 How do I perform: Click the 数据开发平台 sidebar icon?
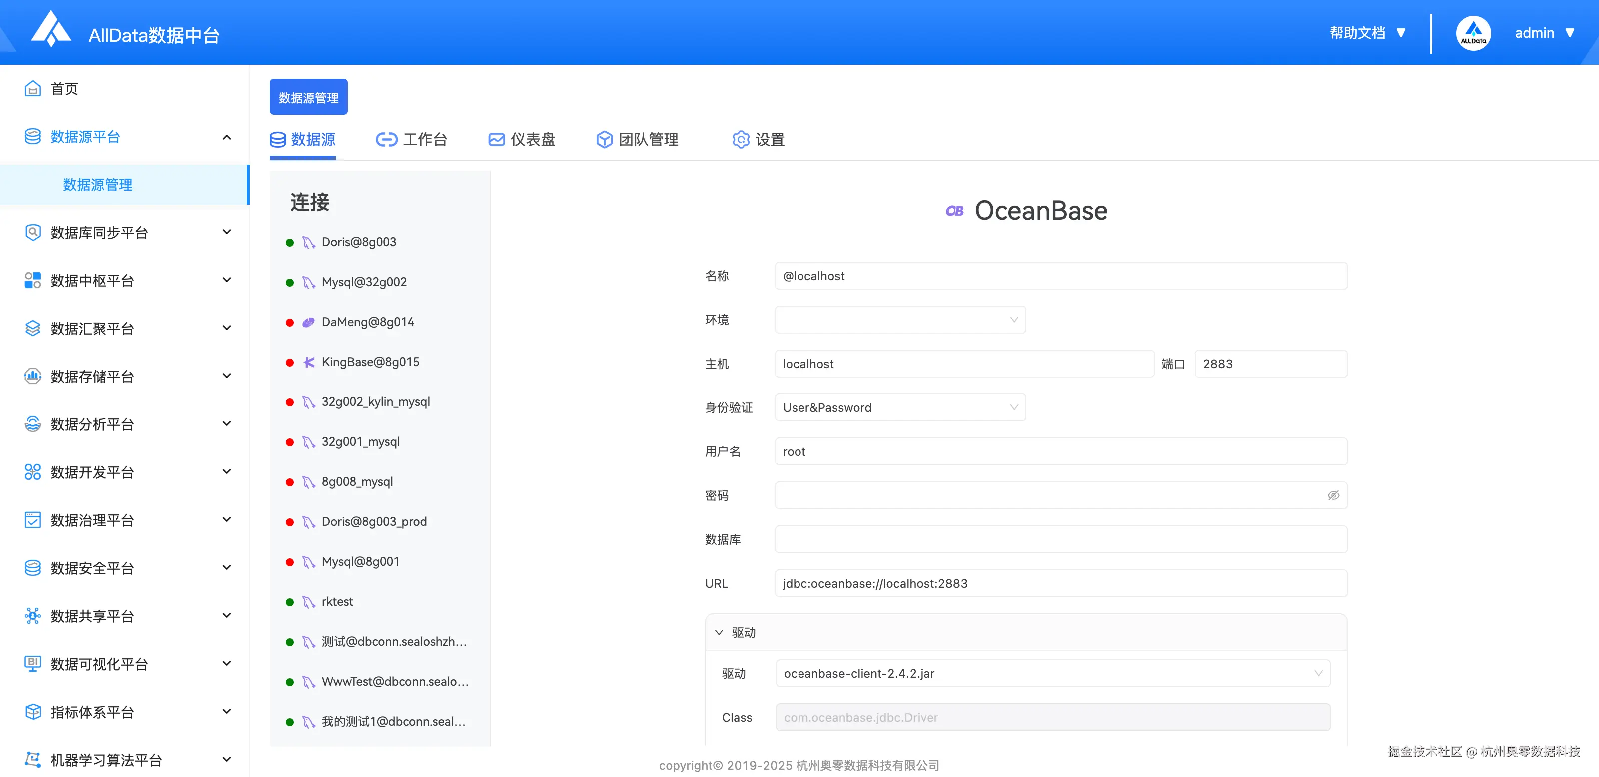(x=33, y=472)
